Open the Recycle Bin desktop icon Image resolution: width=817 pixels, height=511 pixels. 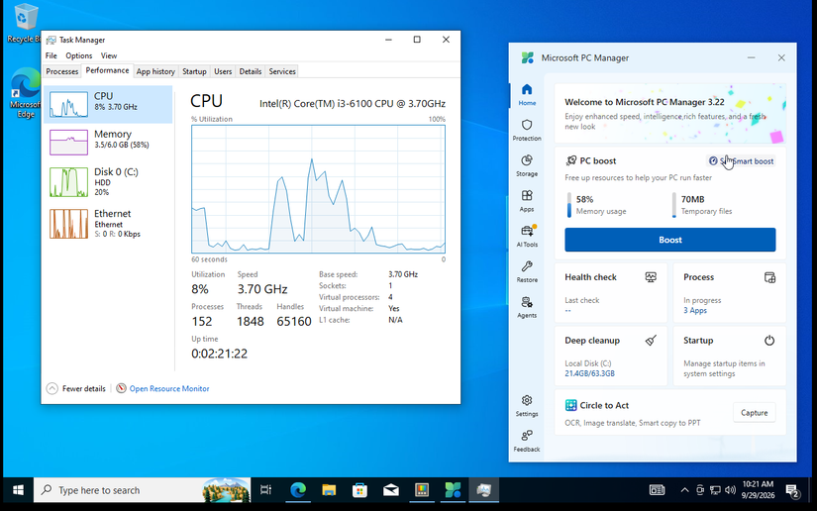click(x=23, y=23)
